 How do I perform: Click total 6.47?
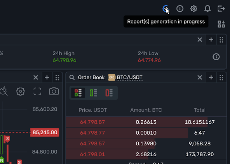click(x=199, y=133)
